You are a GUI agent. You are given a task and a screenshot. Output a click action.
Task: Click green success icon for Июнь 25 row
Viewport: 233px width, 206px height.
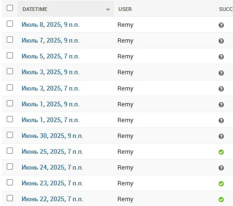click(x=221, y=152)
